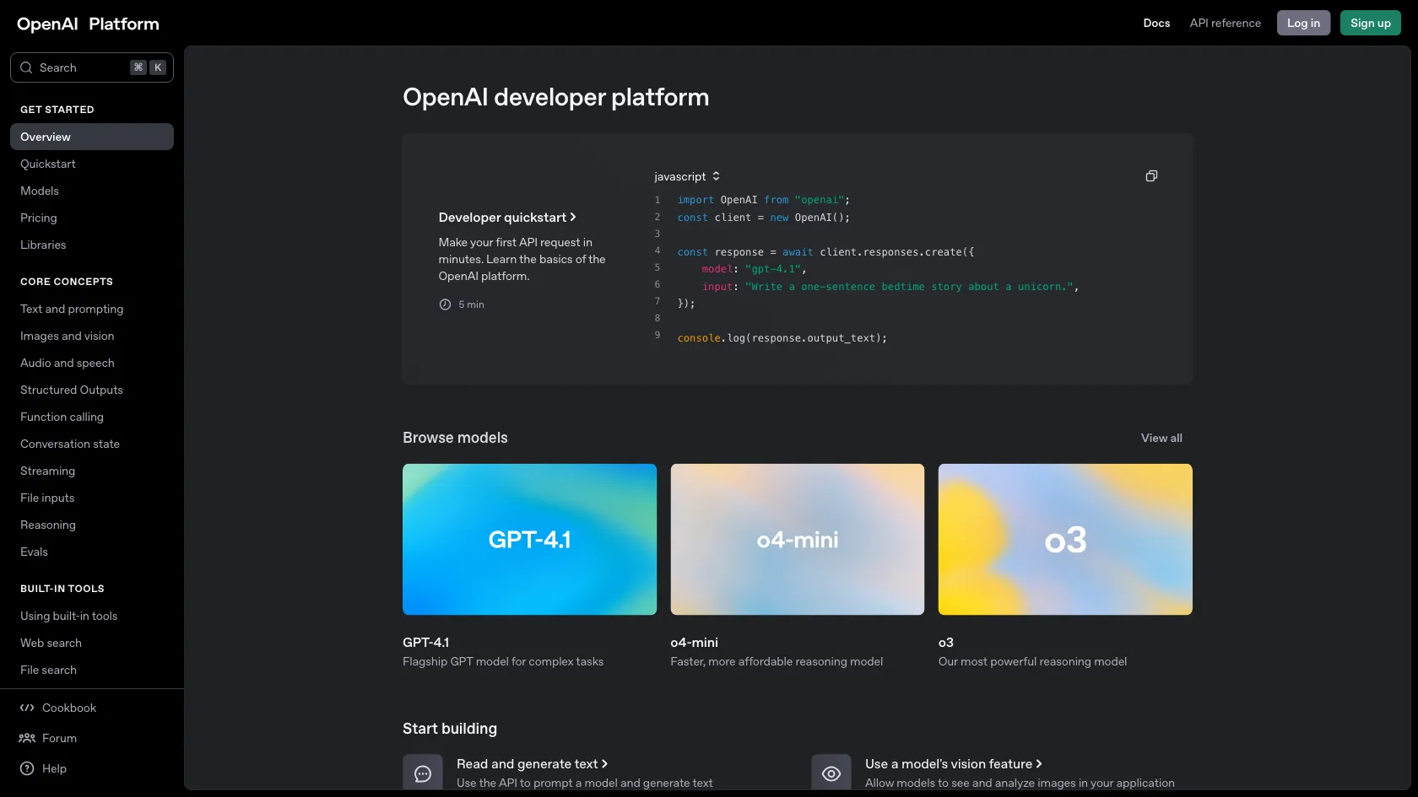Screen dimensions: 1418x797
Task: Switch to API reference tab
Action: pyautogui.click(x=1225, y=23)
